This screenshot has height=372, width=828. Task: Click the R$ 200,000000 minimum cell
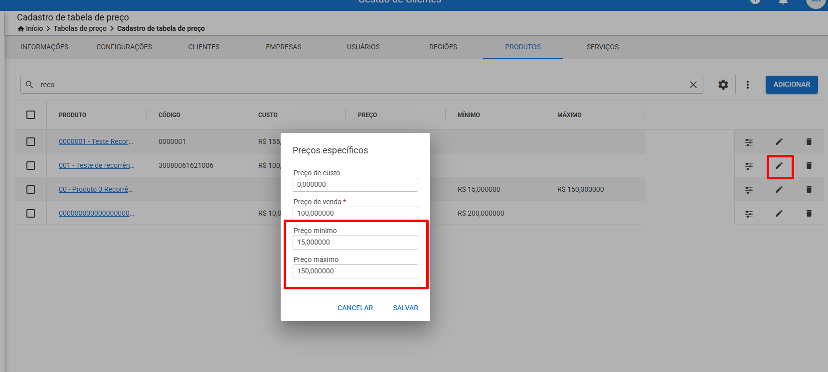click(481, 214)
